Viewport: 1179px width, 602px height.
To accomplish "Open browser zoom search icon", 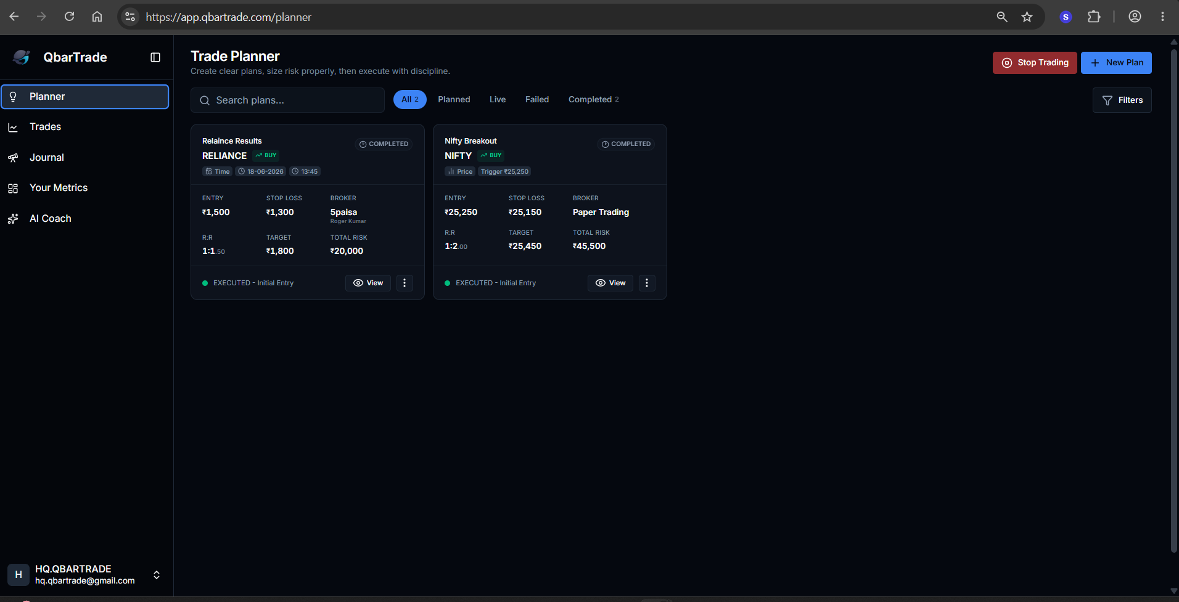I will (x=1002, y=17).
